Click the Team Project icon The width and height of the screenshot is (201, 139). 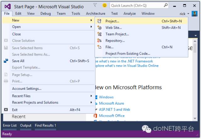(99, 34)
